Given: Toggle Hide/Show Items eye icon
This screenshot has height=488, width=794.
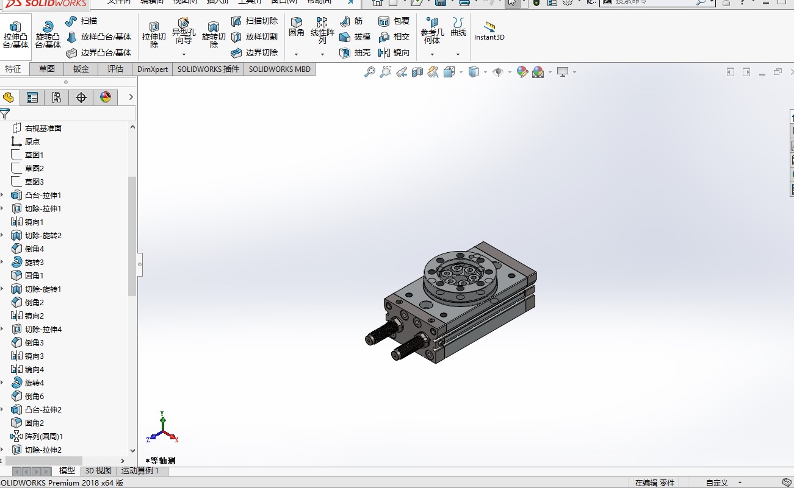Looking at the screenshot, I should click(498, 72).
